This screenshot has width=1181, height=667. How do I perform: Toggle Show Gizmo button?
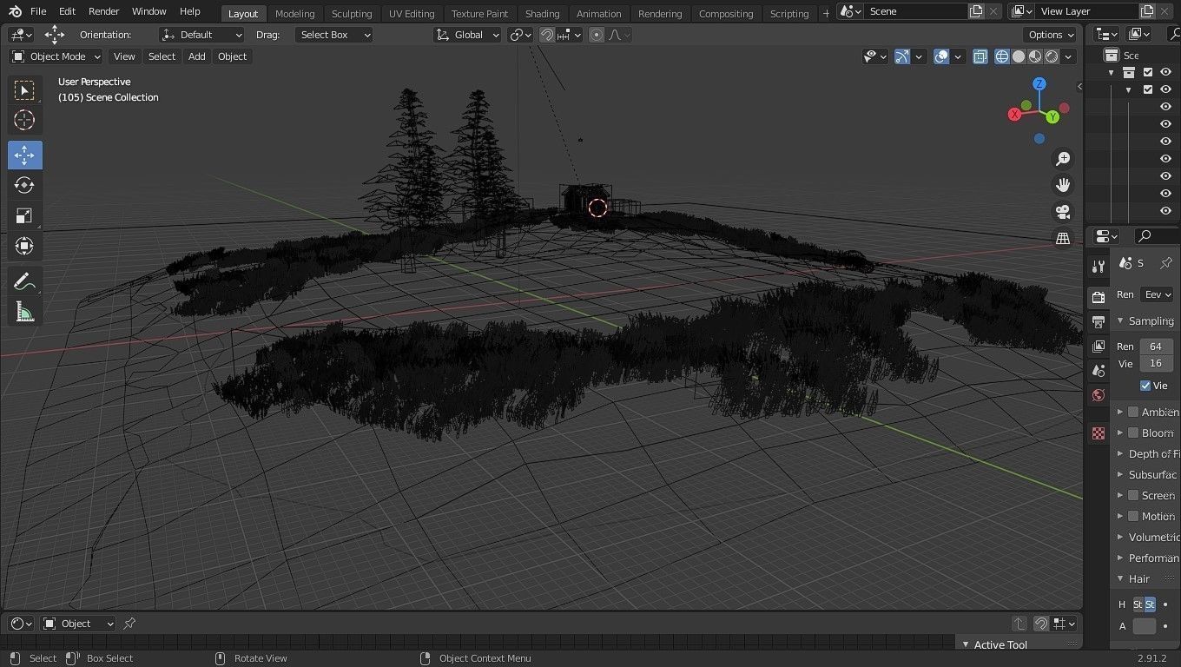tap(902, 56)
